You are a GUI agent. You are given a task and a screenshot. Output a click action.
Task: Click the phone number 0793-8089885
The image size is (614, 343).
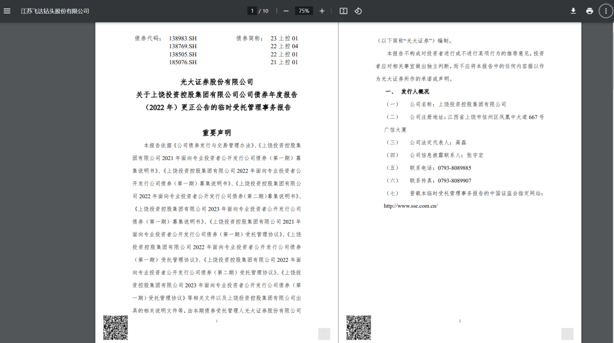coord(454,168)
